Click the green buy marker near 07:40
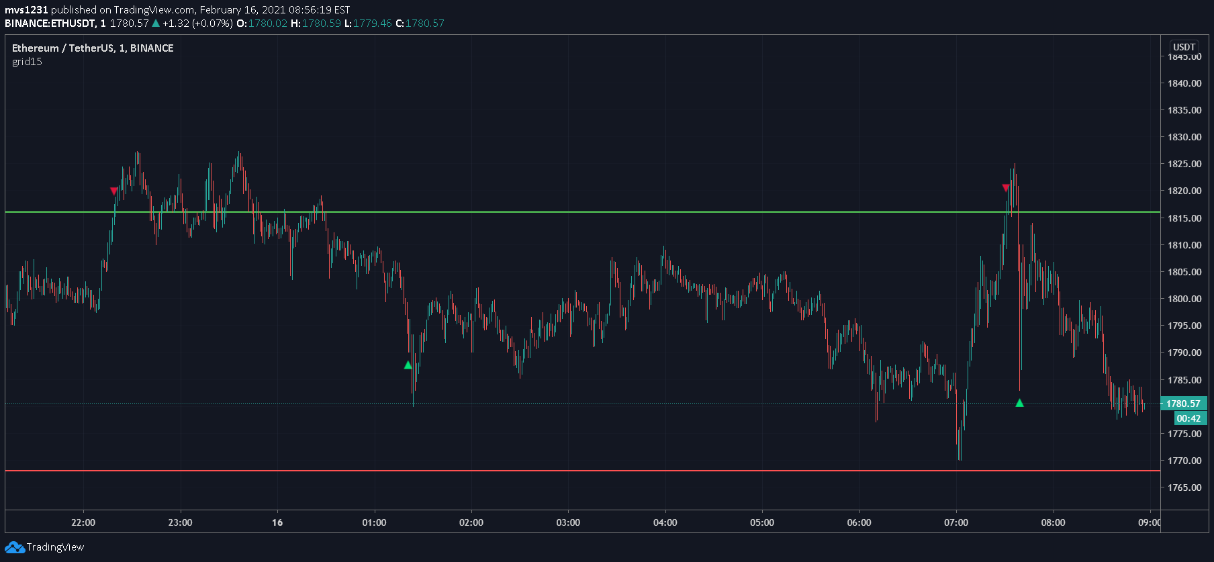 (x=1019, y=403)
